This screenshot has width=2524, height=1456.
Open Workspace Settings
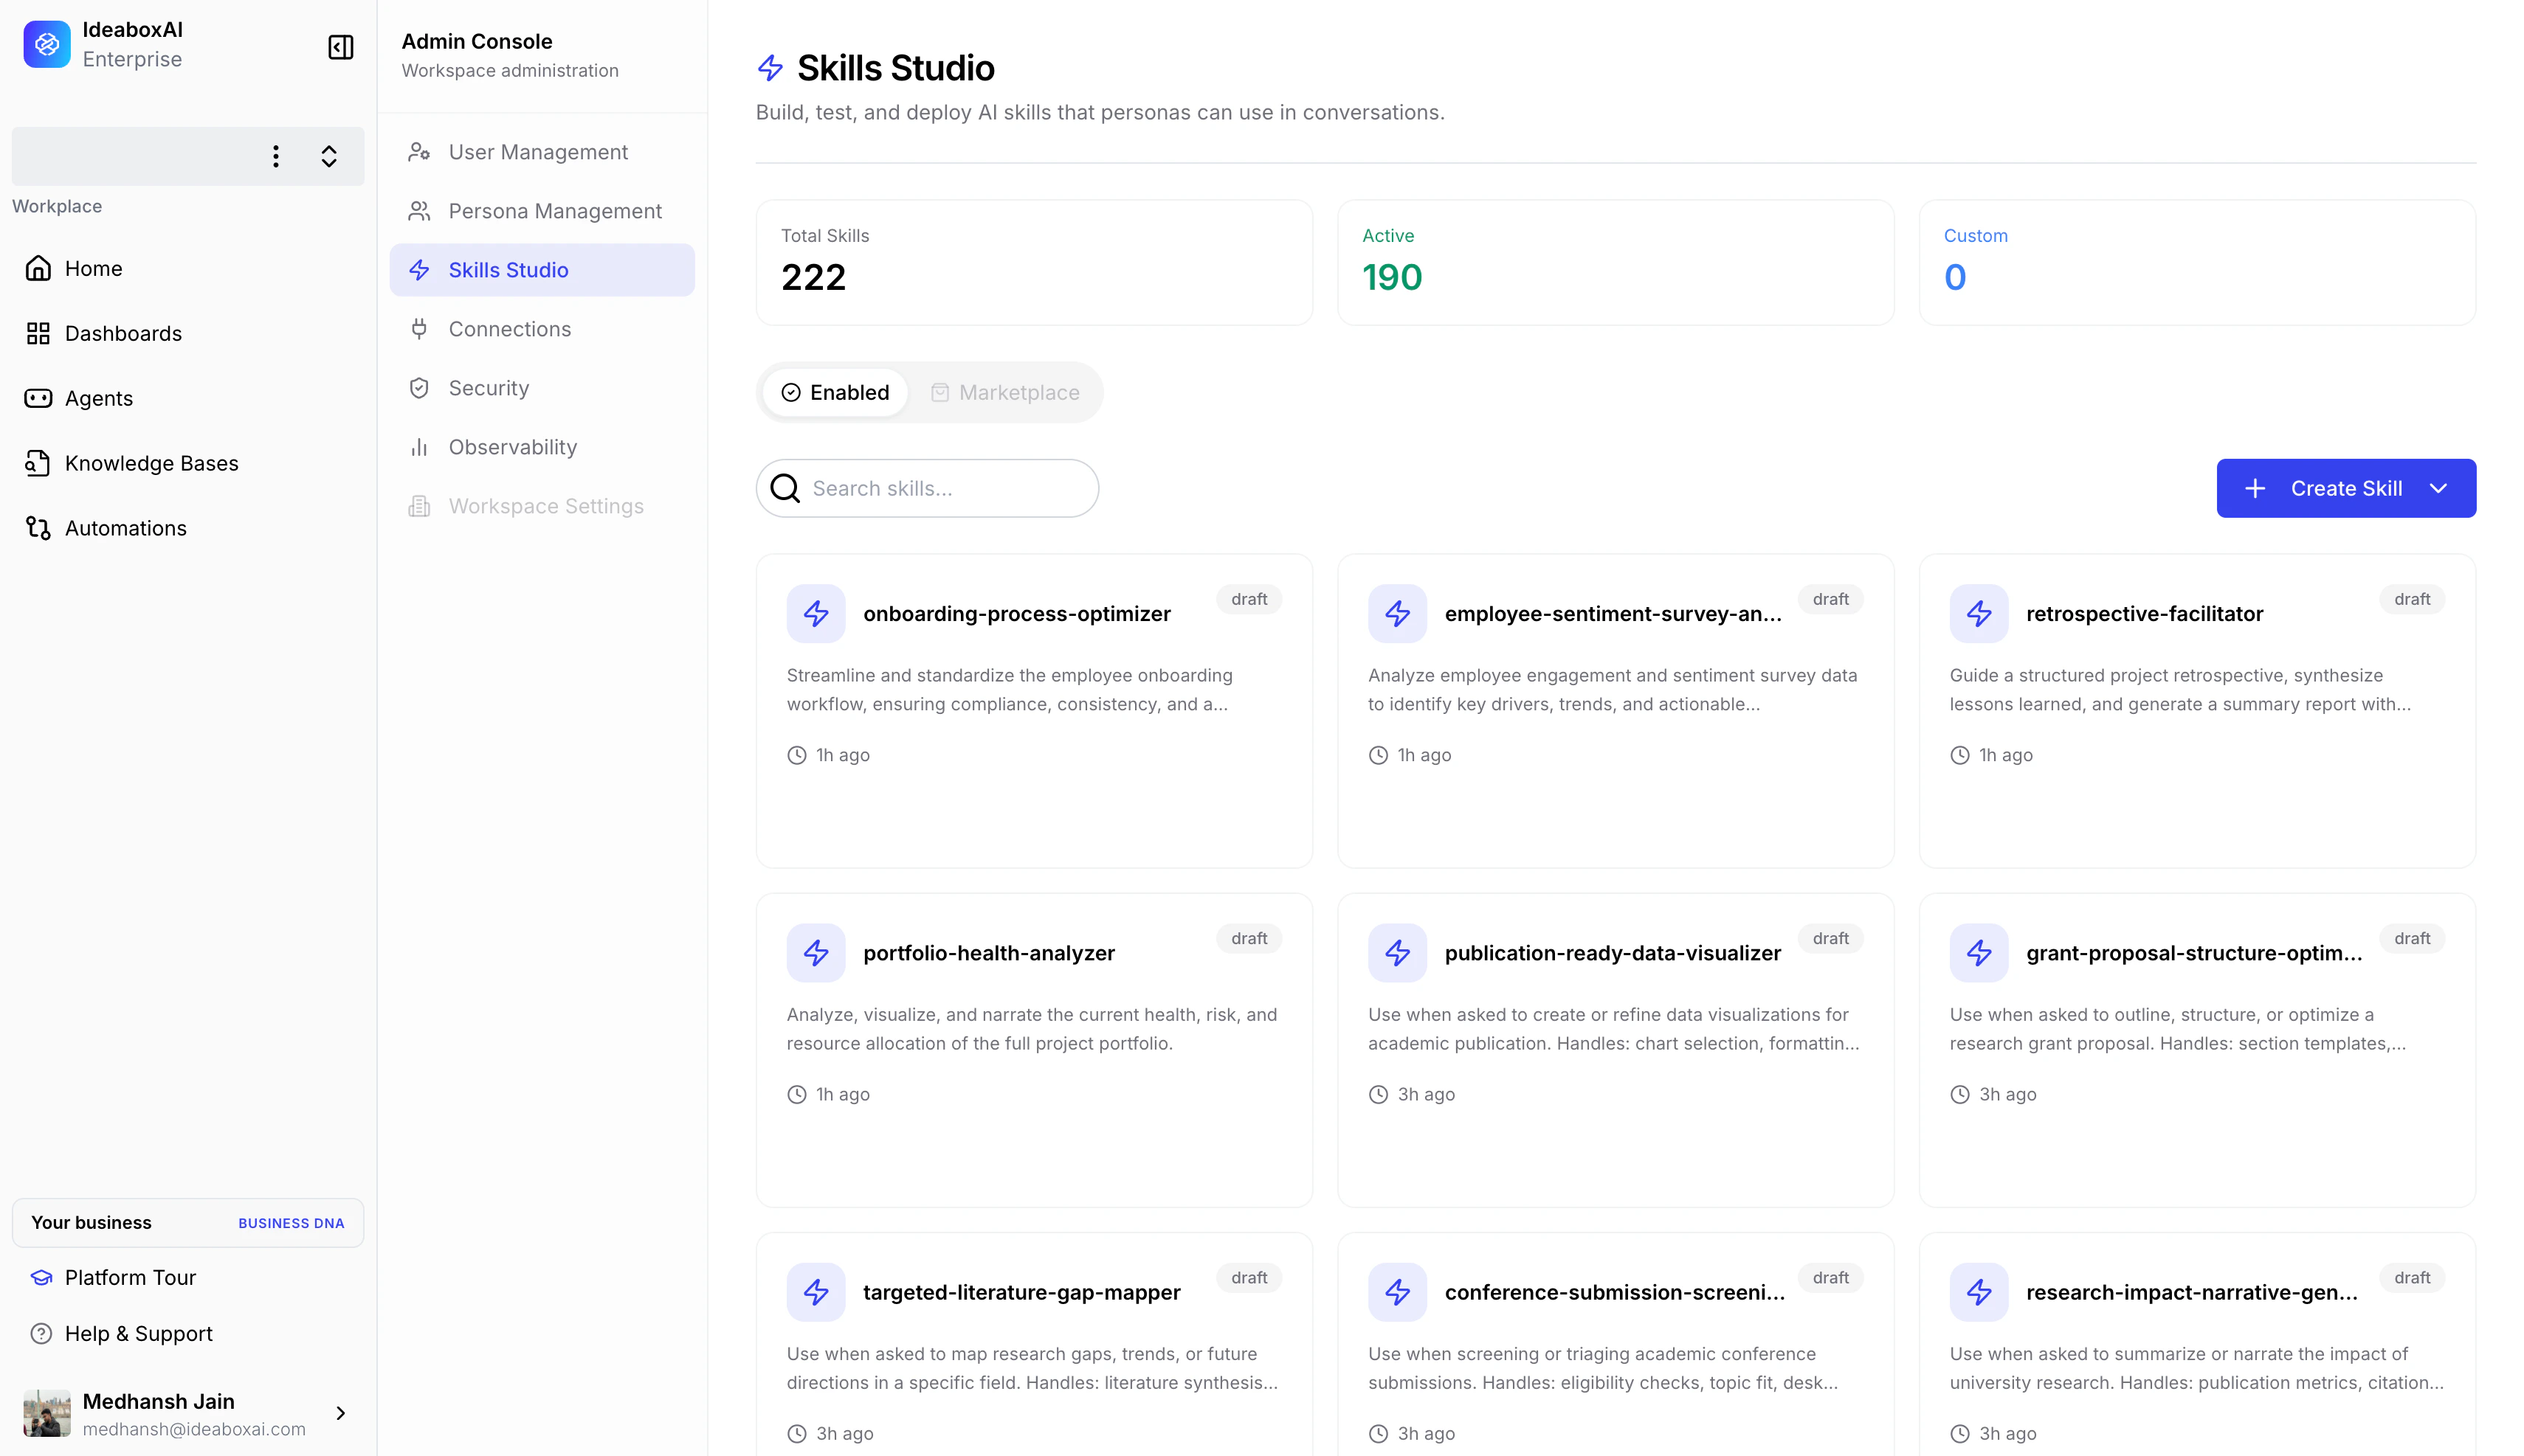coord(542,506)
